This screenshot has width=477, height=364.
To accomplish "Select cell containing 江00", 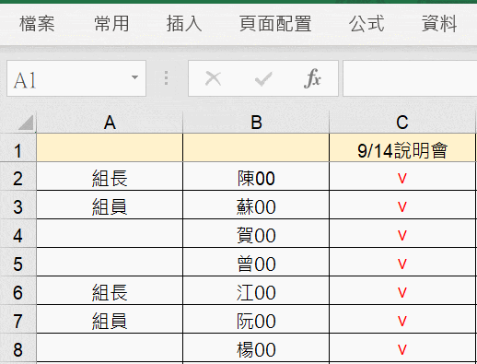I will click(256, 290).
